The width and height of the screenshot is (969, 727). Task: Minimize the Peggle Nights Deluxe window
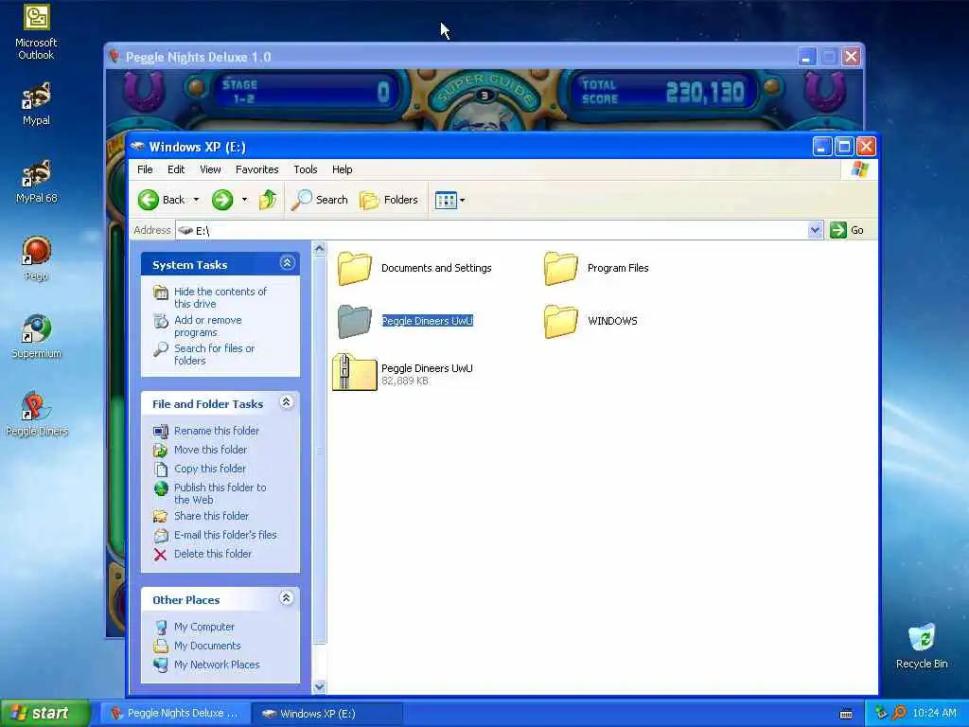pyautogui.click(x=806, y=57)
